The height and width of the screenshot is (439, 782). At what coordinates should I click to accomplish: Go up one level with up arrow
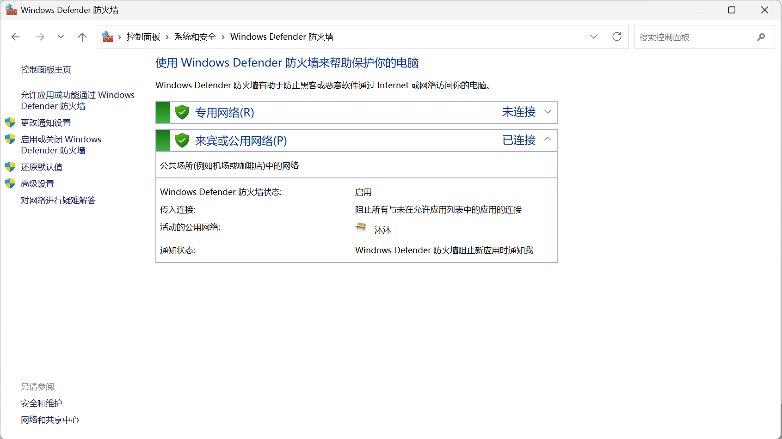click(x=82, y=37)
